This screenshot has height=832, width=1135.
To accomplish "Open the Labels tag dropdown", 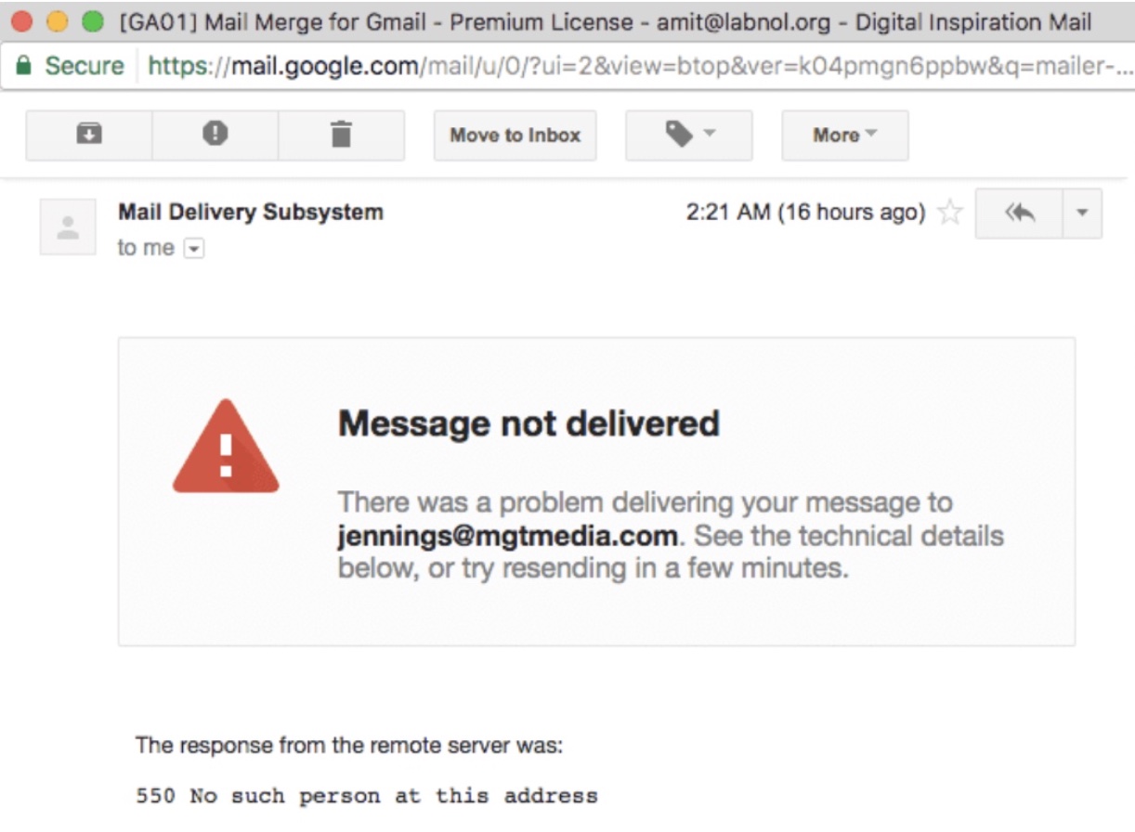I will [x=688, y=136].
